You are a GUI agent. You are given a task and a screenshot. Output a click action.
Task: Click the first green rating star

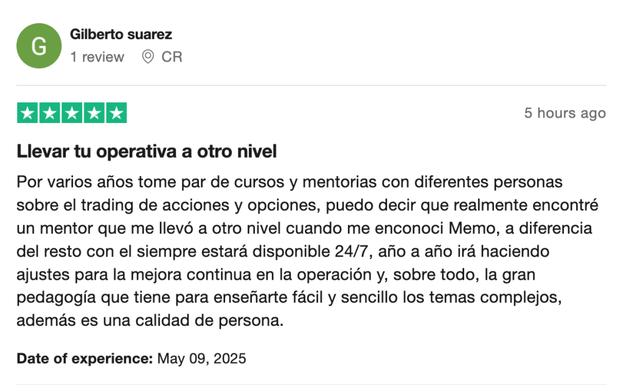[x=27, y=113]
